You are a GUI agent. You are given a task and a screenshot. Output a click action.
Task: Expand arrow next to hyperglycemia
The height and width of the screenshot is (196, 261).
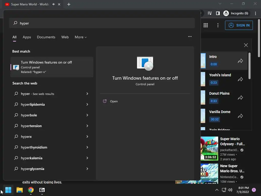pos(87,169)
